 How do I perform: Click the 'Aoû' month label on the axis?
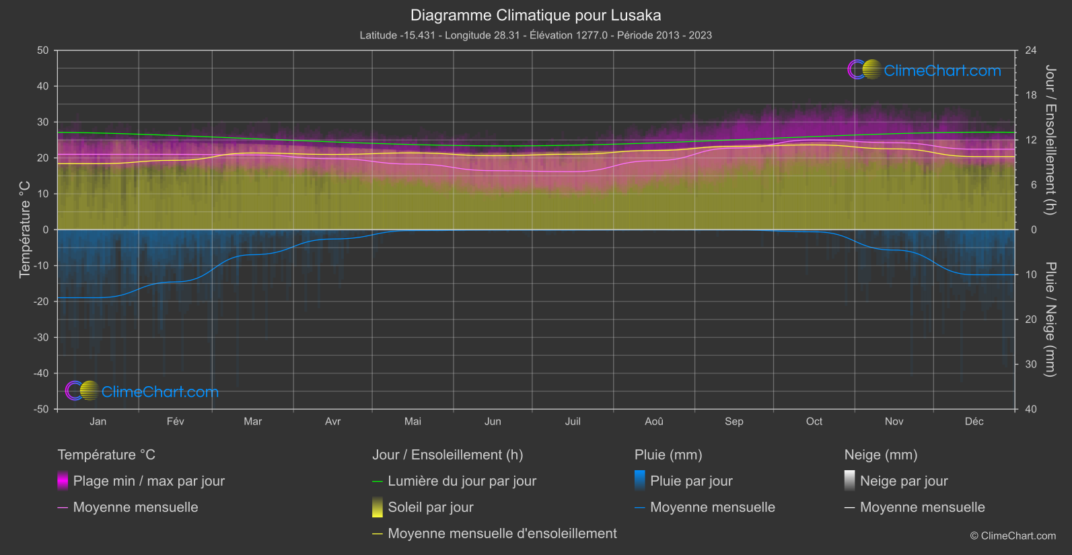tap(654, 421)
